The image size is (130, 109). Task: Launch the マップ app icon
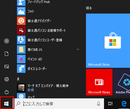coord(21,96)
